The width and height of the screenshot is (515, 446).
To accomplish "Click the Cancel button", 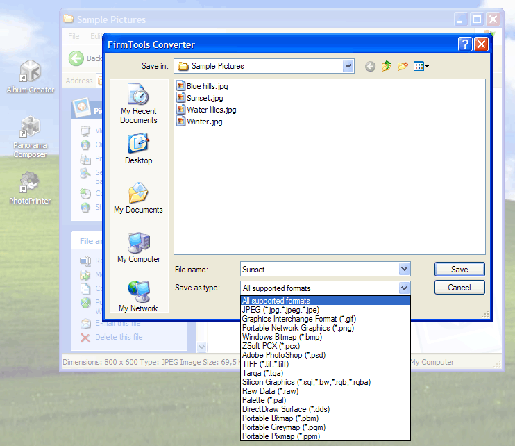I will (459, 288).
